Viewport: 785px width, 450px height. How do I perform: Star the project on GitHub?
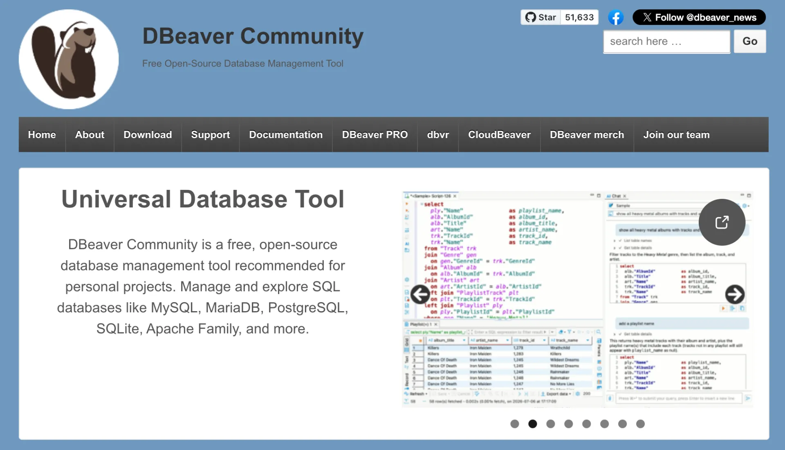tap(541, 18)
